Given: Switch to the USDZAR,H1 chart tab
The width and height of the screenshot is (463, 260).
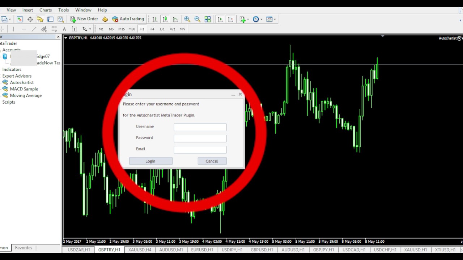Looking at the screenshot, I should pyautogui.click(x=79, y=250).
